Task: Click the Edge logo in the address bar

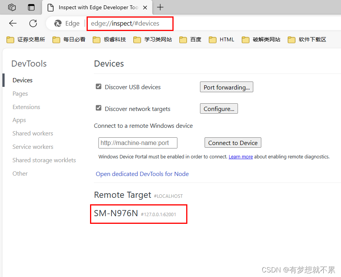Action: 58,23
